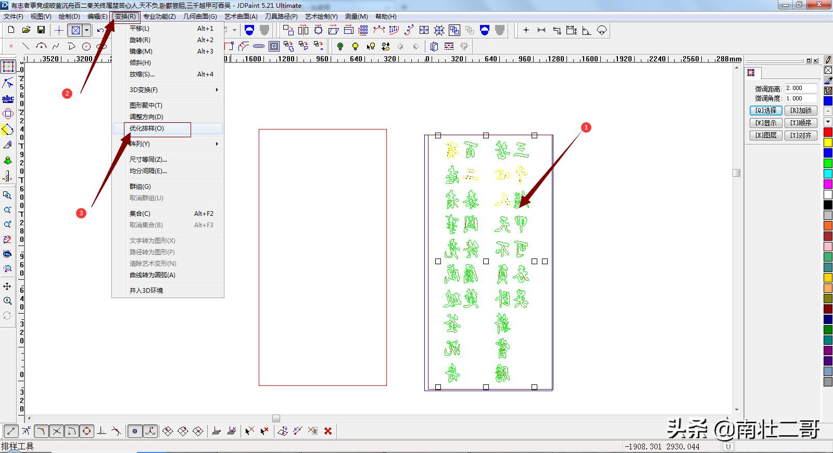Click the node editing tool in left toolbar

click(8, 83)
